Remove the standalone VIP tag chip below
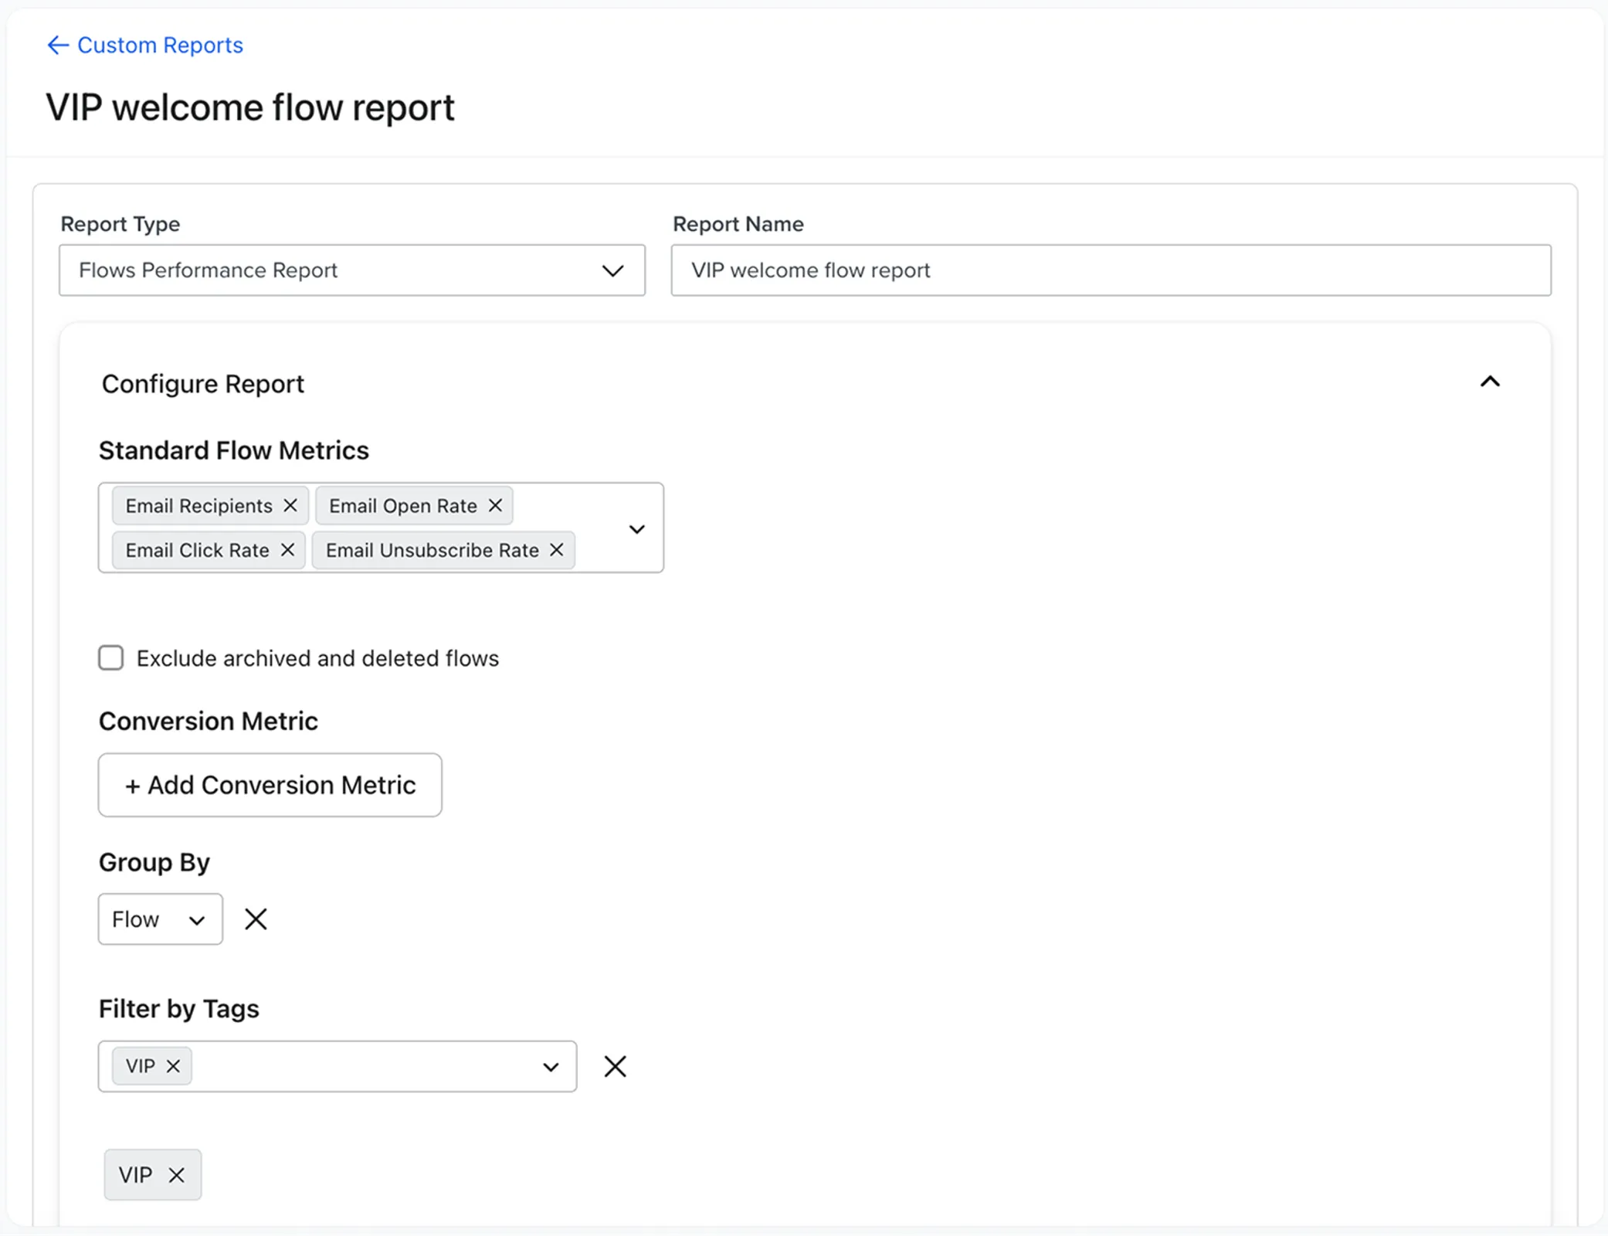 click(176, 1175)
